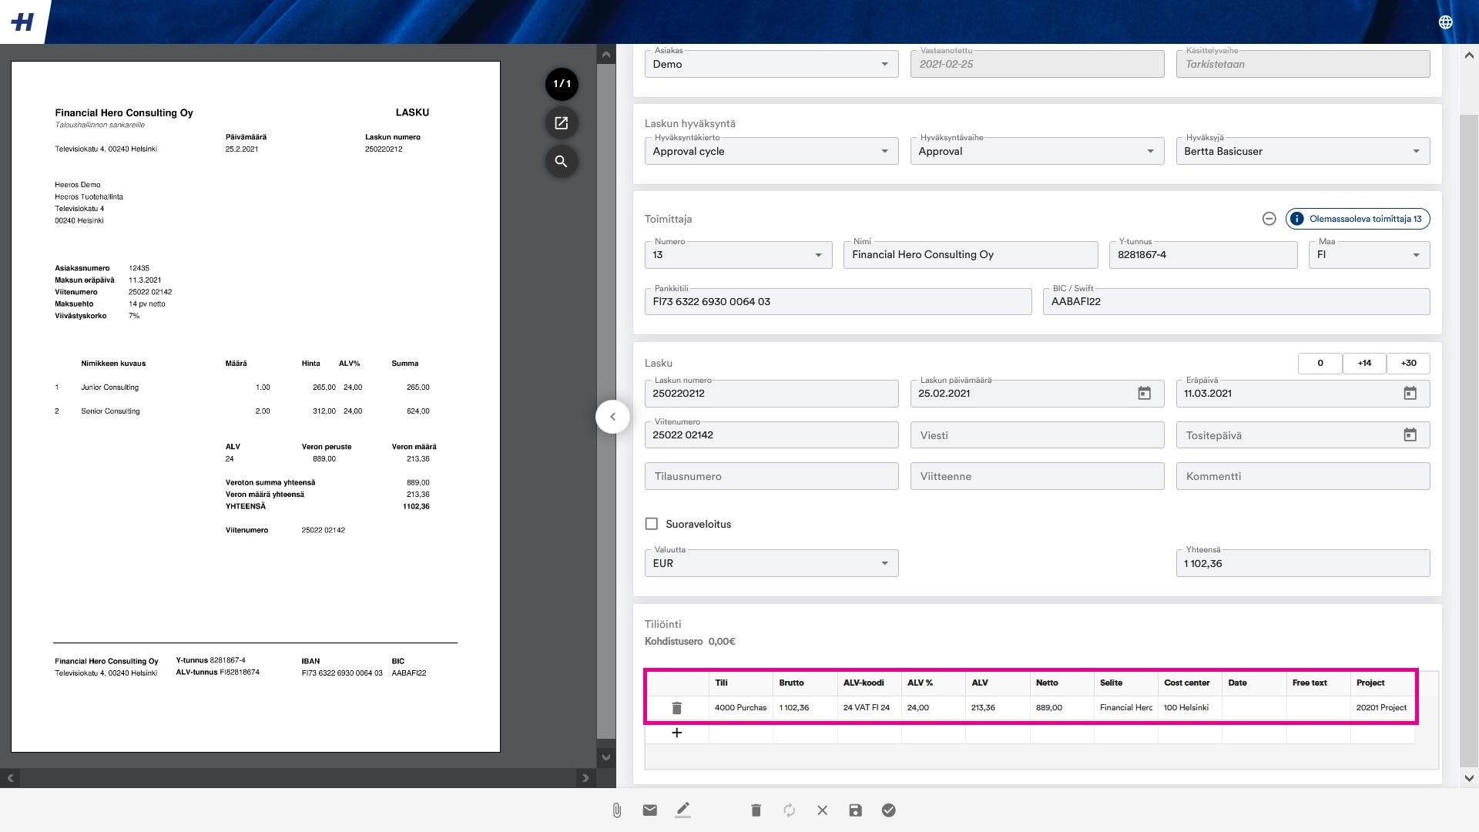This screenshot has height=832, width=1479.
Task: Click Olemassaoleva toimittaja 13 badge
Action: (1358, 219)
